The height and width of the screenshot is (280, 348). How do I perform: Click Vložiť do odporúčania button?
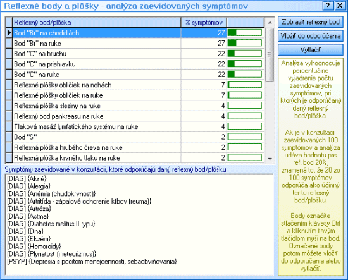click(310, 35)
